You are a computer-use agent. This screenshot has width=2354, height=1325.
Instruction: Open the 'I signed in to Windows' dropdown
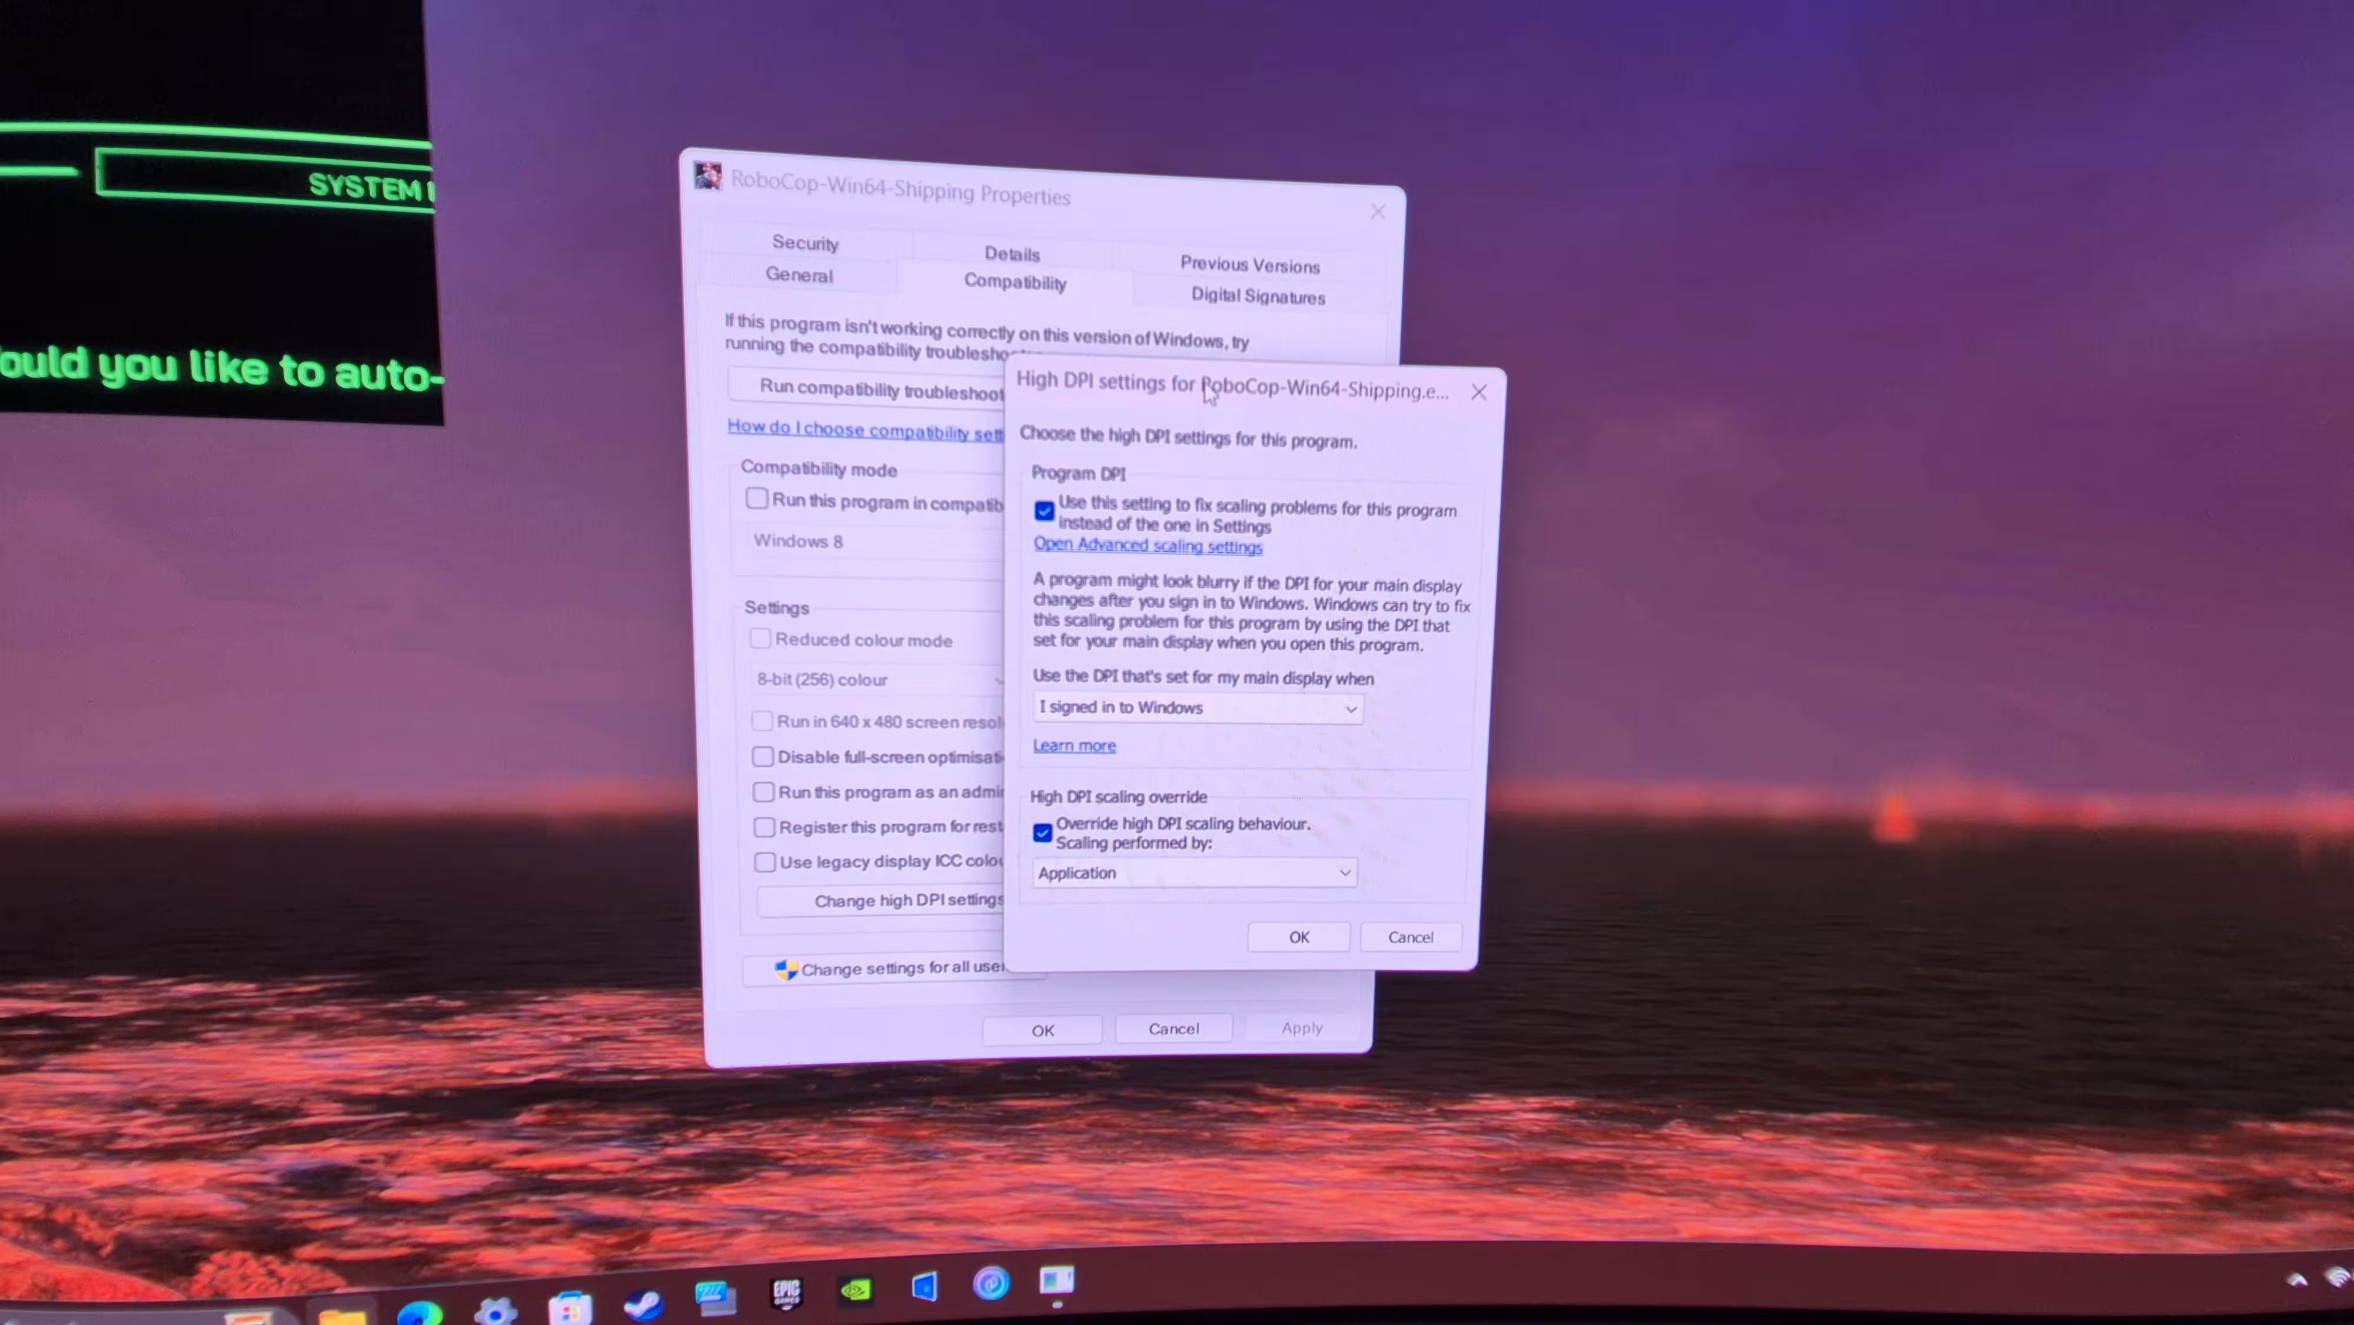(x=1197, y=708)
